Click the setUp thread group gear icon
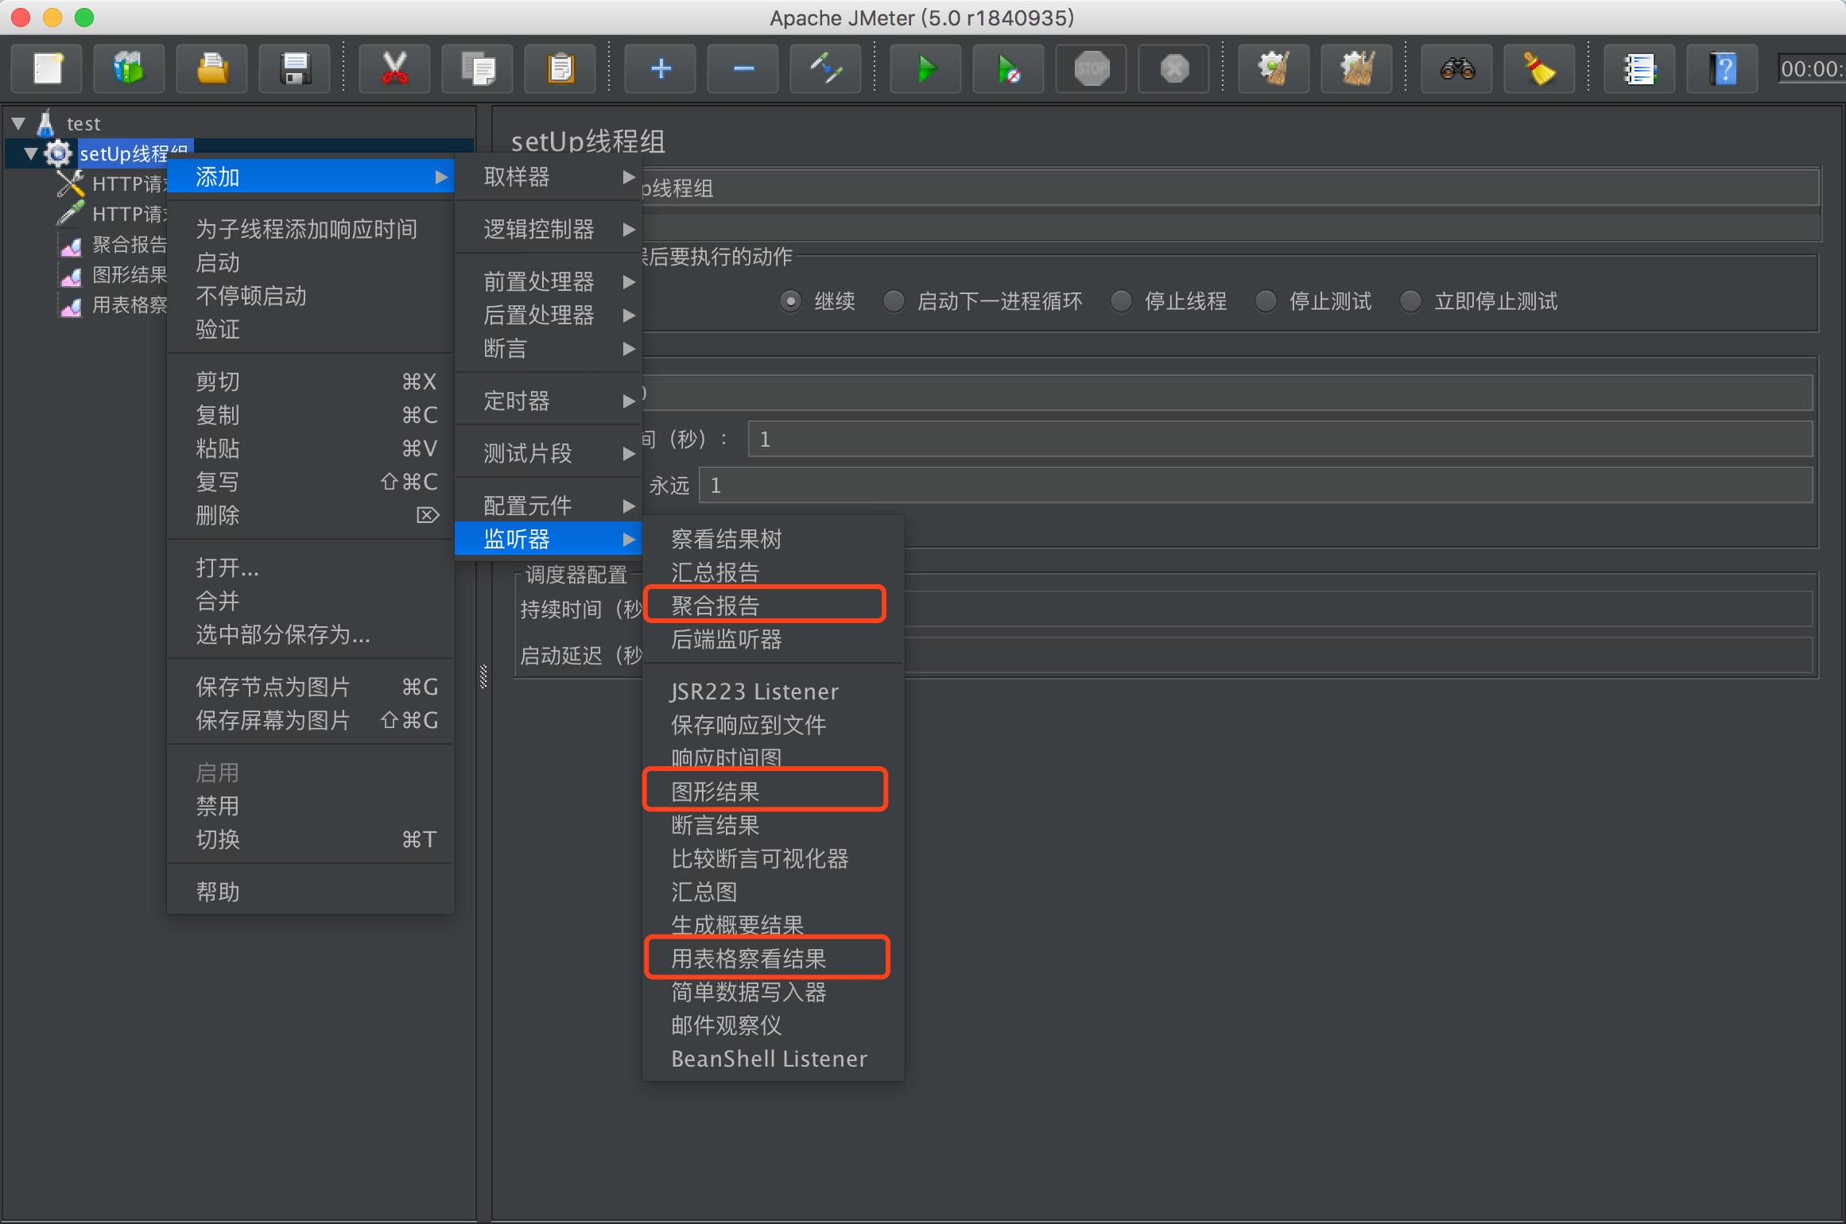 pyautogui.click(x=57, y=153)
